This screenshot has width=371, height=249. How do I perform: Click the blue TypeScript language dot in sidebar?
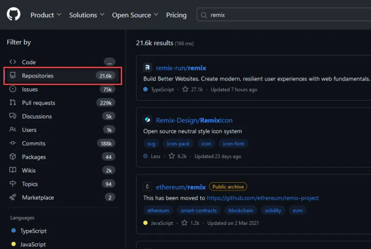(13, 231)
